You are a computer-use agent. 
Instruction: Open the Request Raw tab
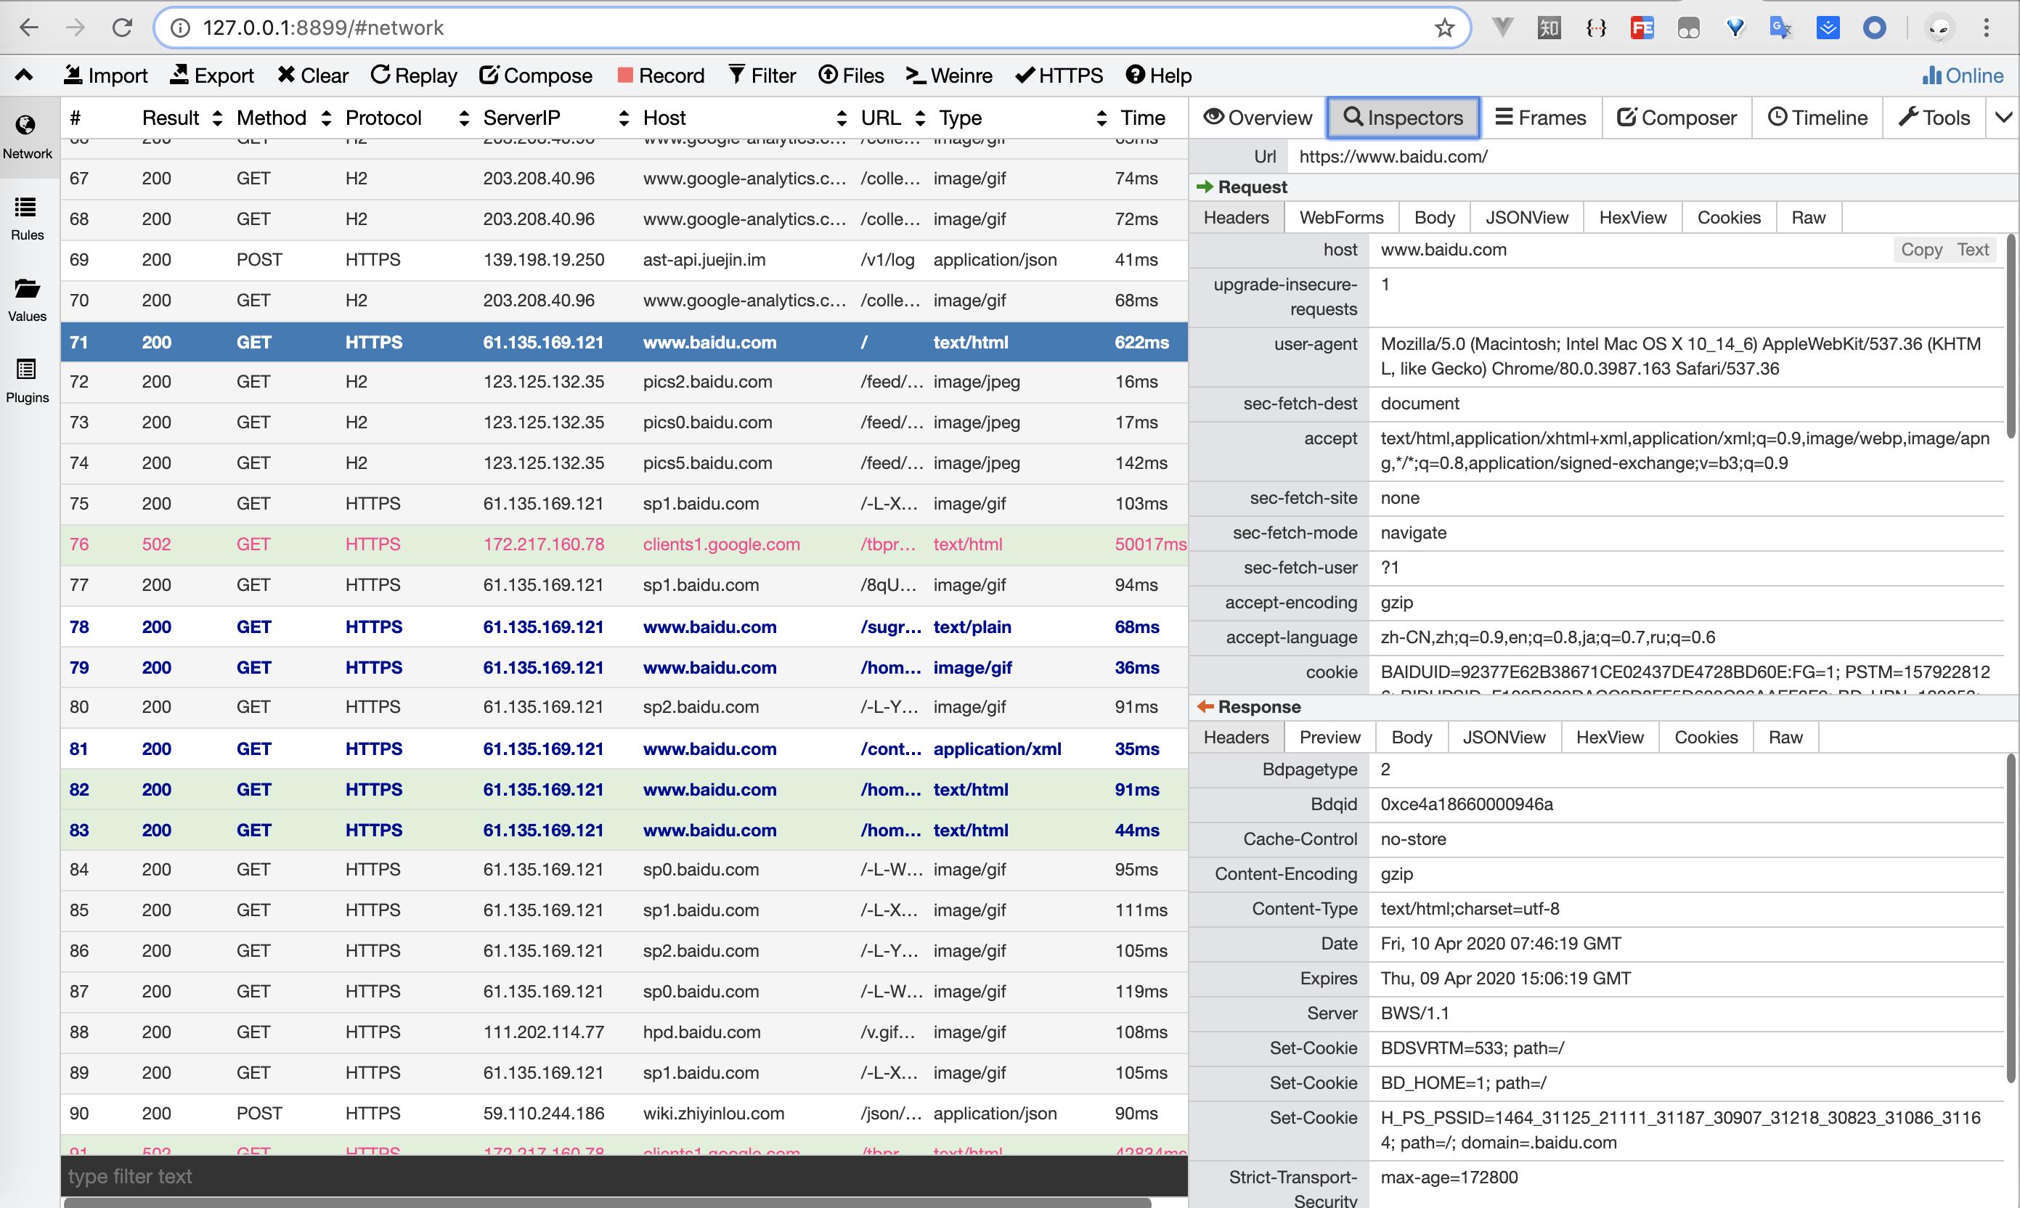coord(1808,217)
